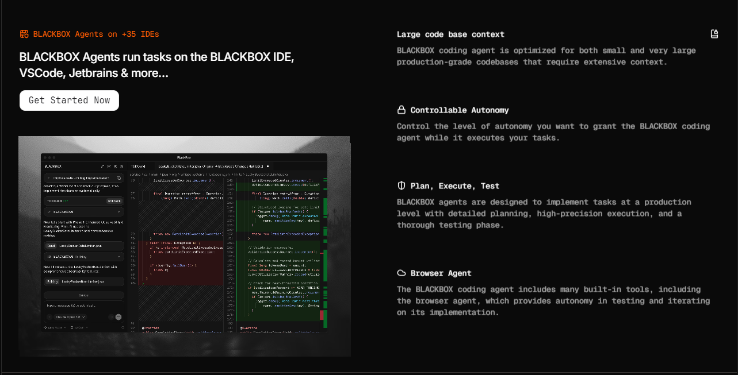The image size is (738, 375).
Task: Select the LeakyBucketRateLimiter.java diff tab
Action: pos(213,166)
